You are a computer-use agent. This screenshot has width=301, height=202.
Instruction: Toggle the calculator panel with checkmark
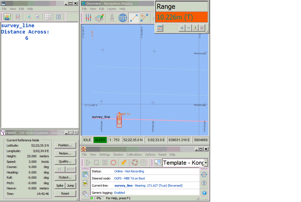coord(85,175)
